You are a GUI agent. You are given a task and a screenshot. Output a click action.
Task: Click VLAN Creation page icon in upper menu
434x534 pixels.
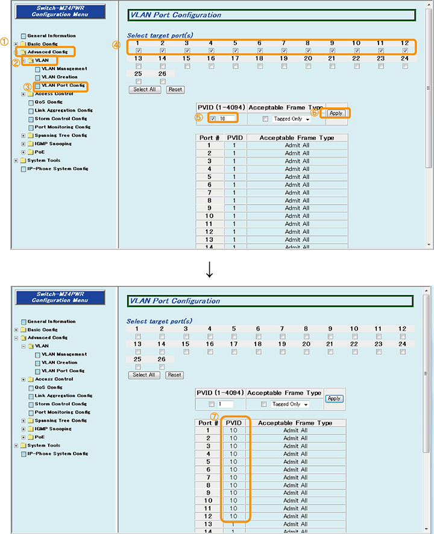tap(37, 77)
